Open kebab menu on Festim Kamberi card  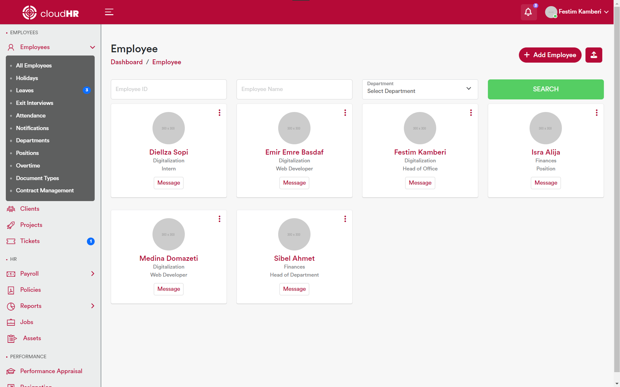[x=471, y=113]
